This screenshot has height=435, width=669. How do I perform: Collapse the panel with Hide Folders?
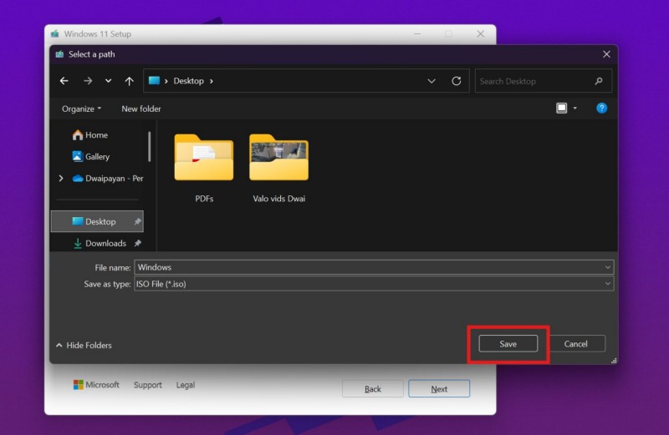click(84, 345)
